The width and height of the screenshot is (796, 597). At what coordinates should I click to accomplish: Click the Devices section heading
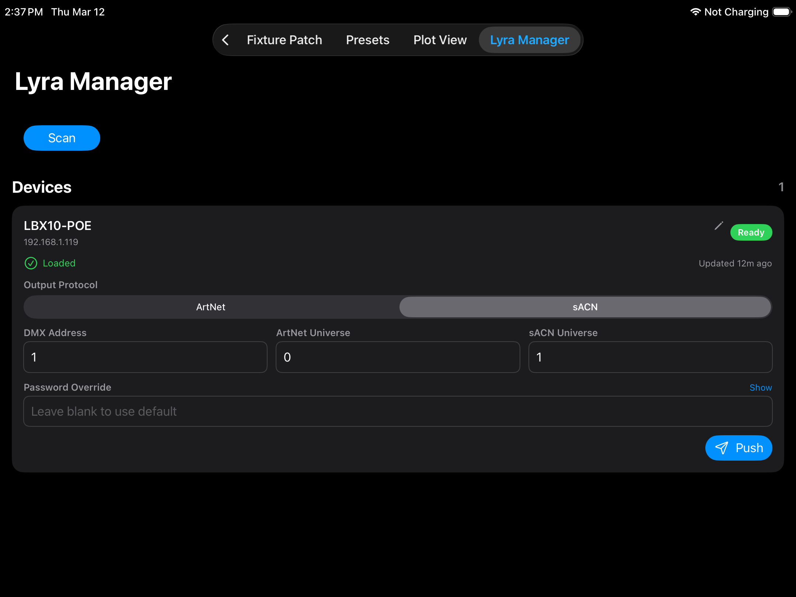42,187
